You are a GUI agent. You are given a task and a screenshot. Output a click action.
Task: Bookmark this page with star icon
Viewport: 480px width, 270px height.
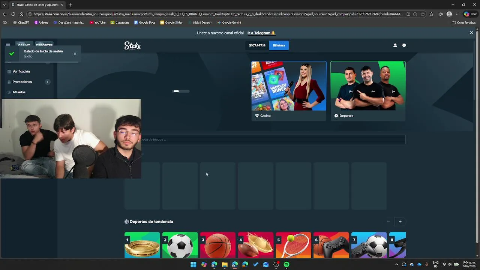423,14
